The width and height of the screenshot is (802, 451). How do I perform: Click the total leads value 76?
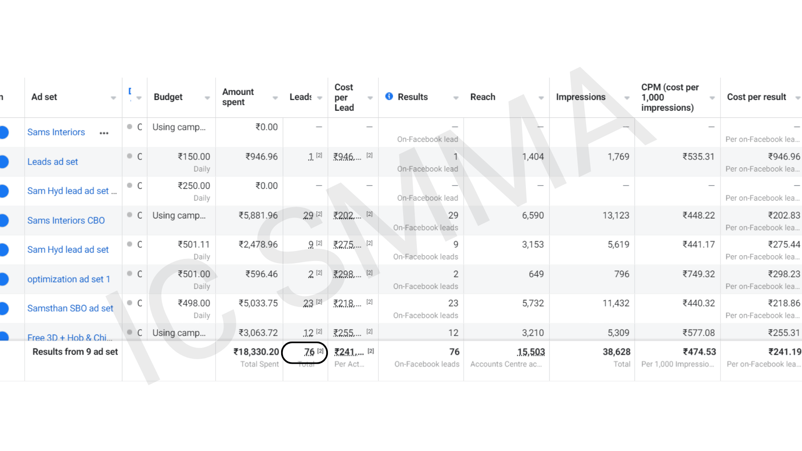309,352
